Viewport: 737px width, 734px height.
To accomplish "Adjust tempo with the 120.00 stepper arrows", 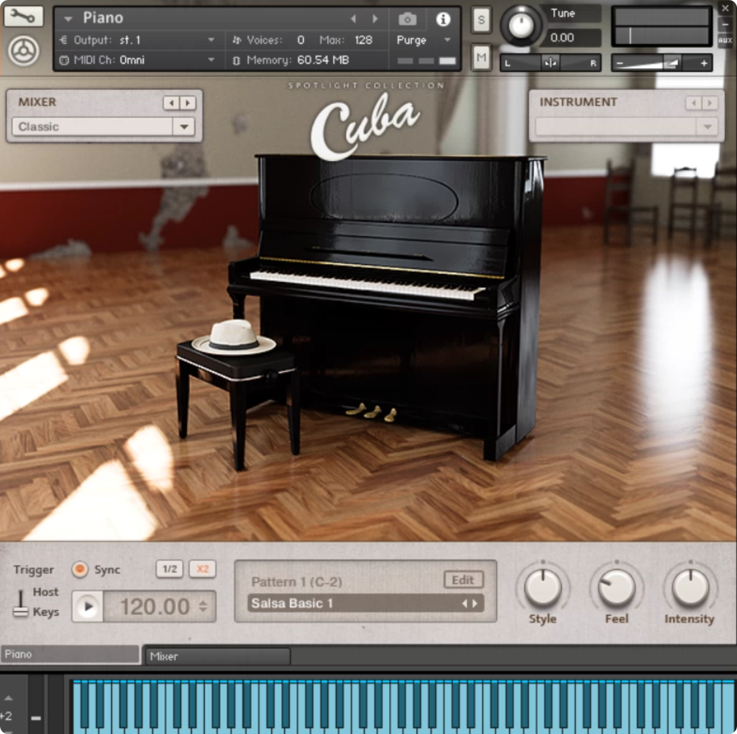I will 203,606.
